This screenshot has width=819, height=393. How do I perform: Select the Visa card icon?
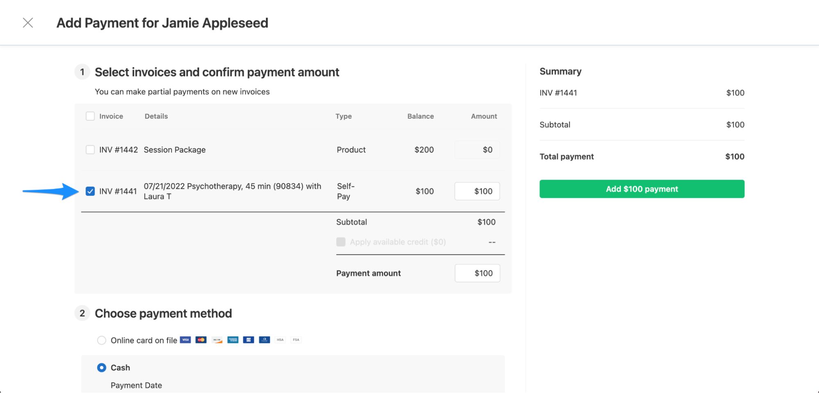click(x=185, y=340)
